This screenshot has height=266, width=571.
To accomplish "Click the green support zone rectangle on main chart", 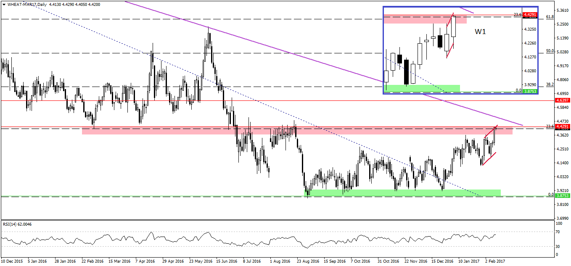I will click(x=399, y=192).
